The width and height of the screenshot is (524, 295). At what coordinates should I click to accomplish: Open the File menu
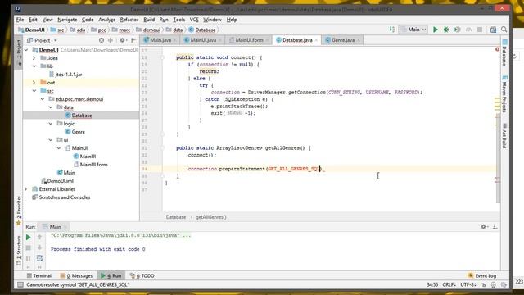20,20
